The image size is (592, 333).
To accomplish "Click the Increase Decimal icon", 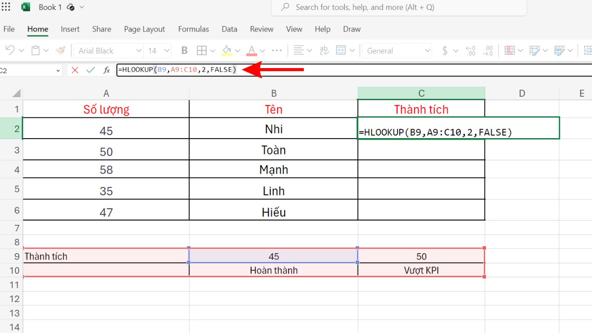I will pos(470,50).
